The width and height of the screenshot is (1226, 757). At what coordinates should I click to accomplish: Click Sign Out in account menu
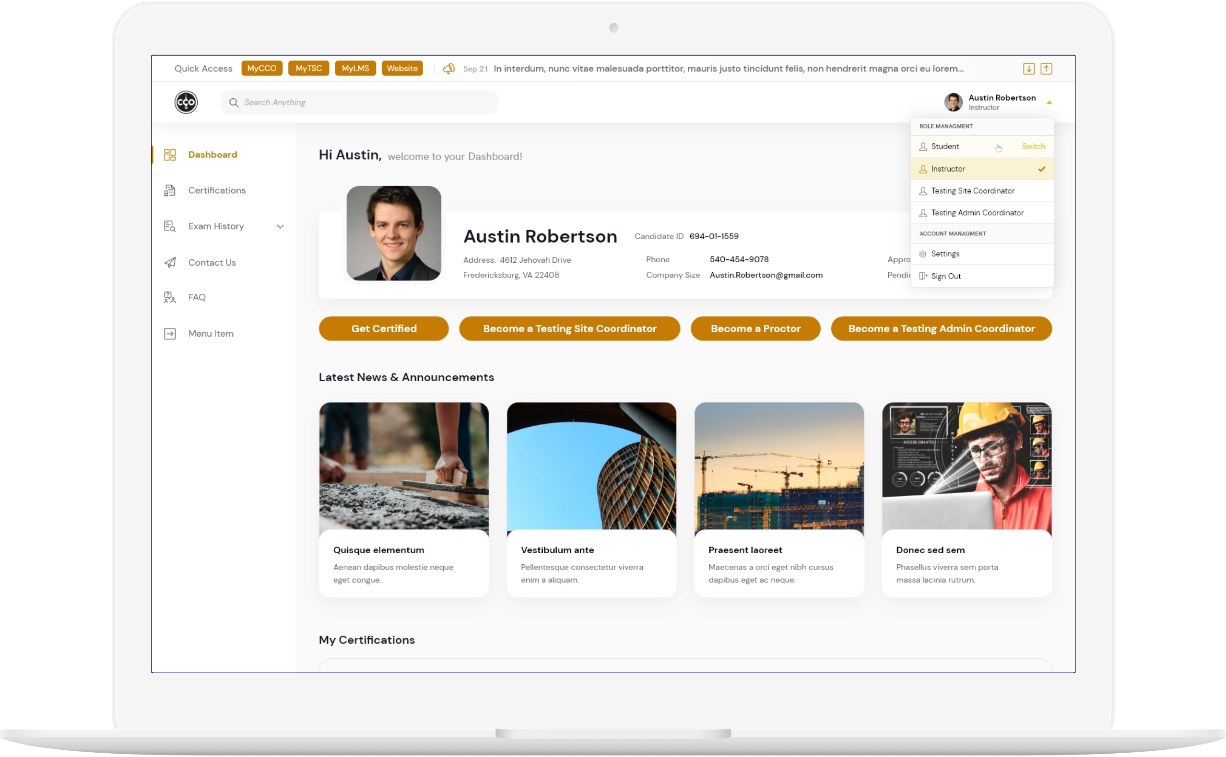click(x=945, y=276)
